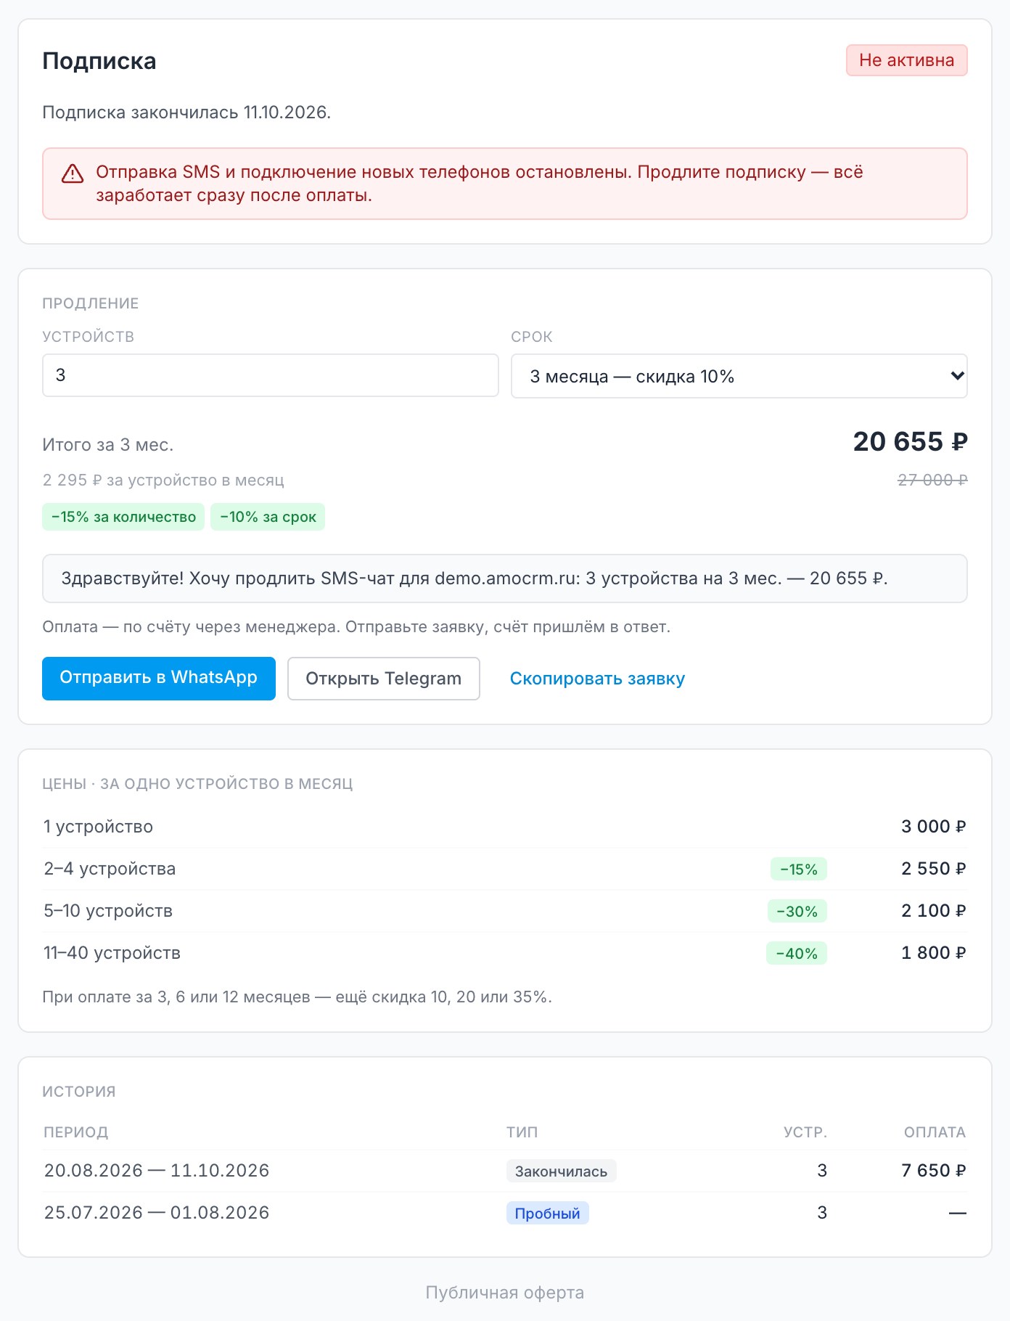Select the prefilled request message text box
Screen dimensions: 1010x1321
(505, 578)
